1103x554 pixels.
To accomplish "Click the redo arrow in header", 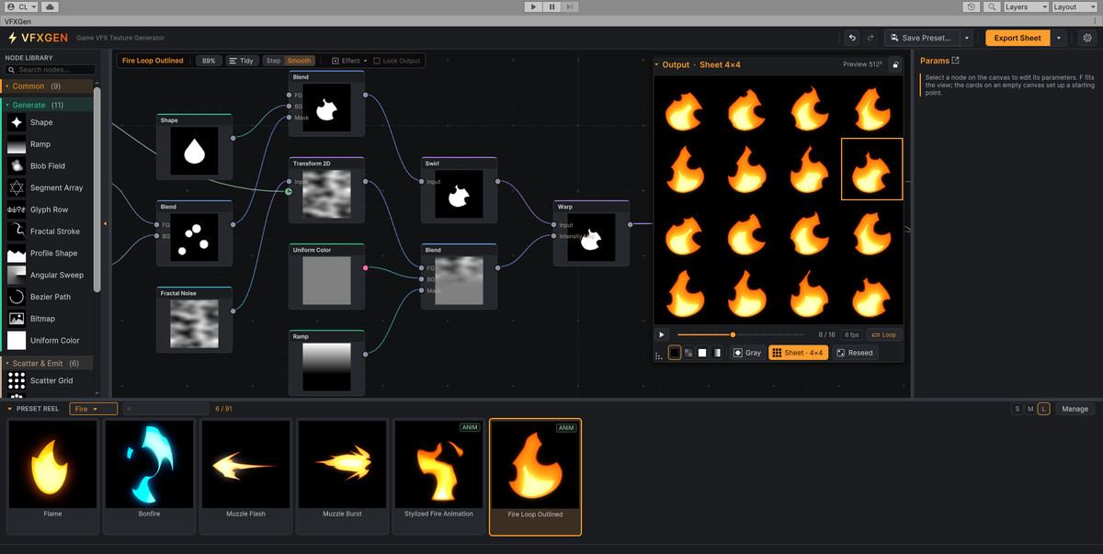I will (x=870, y=38).
